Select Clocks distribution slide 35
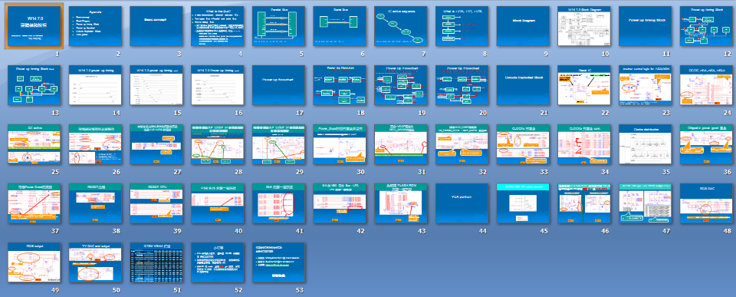 click(x=645, y=144)
